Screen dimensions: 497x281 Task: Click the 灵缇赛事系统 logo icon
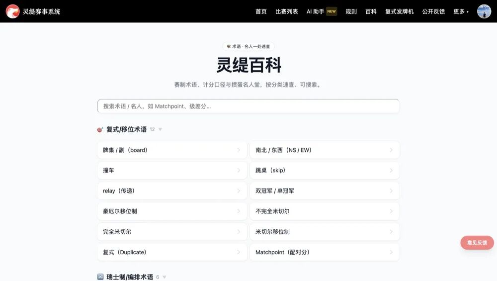(x=13, y=11)
